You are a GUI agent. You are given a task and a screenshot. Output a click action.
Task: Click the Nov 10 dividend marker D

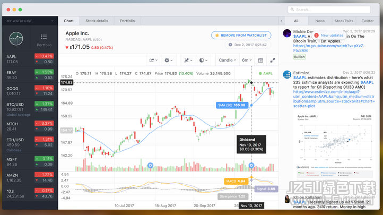coord(251,166)
